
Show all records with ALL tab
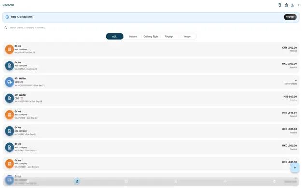tap(114, 36)
